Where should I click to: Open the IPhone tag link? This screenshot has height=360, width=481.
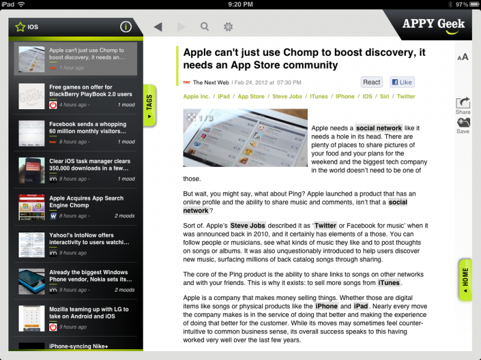[345, 97]
